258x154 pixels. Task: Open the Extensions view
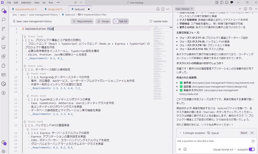click(x=4, y=56)
